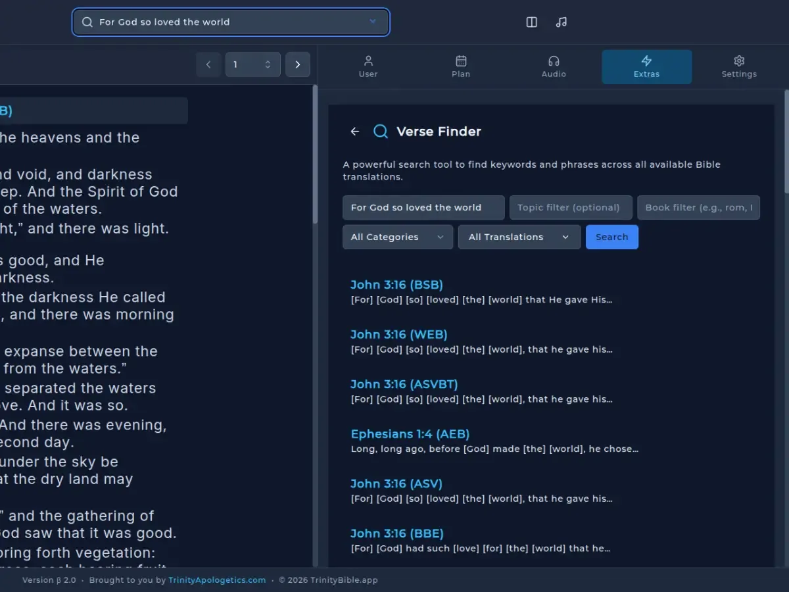The width and height of the screenshot is (789, 592).
Task: Select the Ephesians 1:4 (AEB) result
Action: (x=410, y=434)
